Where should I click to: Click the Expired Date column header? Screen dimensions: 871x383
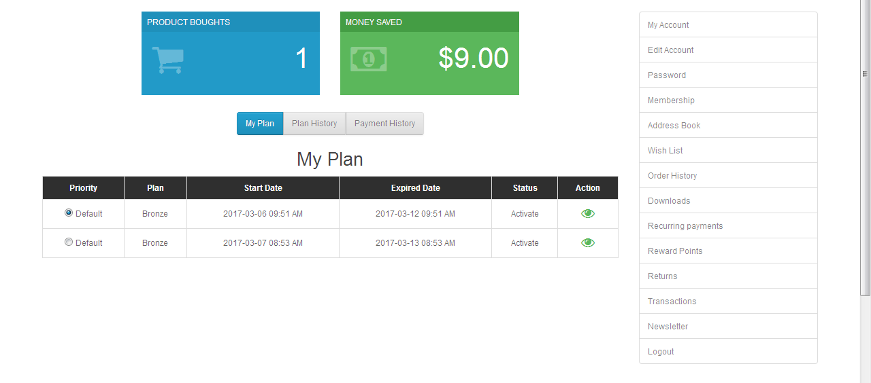pyautogui.click(x=415, y=188)
